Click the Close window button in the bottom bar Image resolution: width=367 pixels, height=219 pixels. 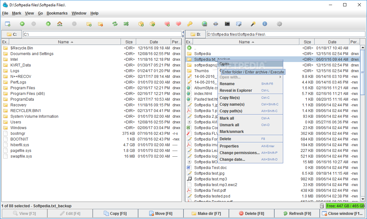click(342, 213)
